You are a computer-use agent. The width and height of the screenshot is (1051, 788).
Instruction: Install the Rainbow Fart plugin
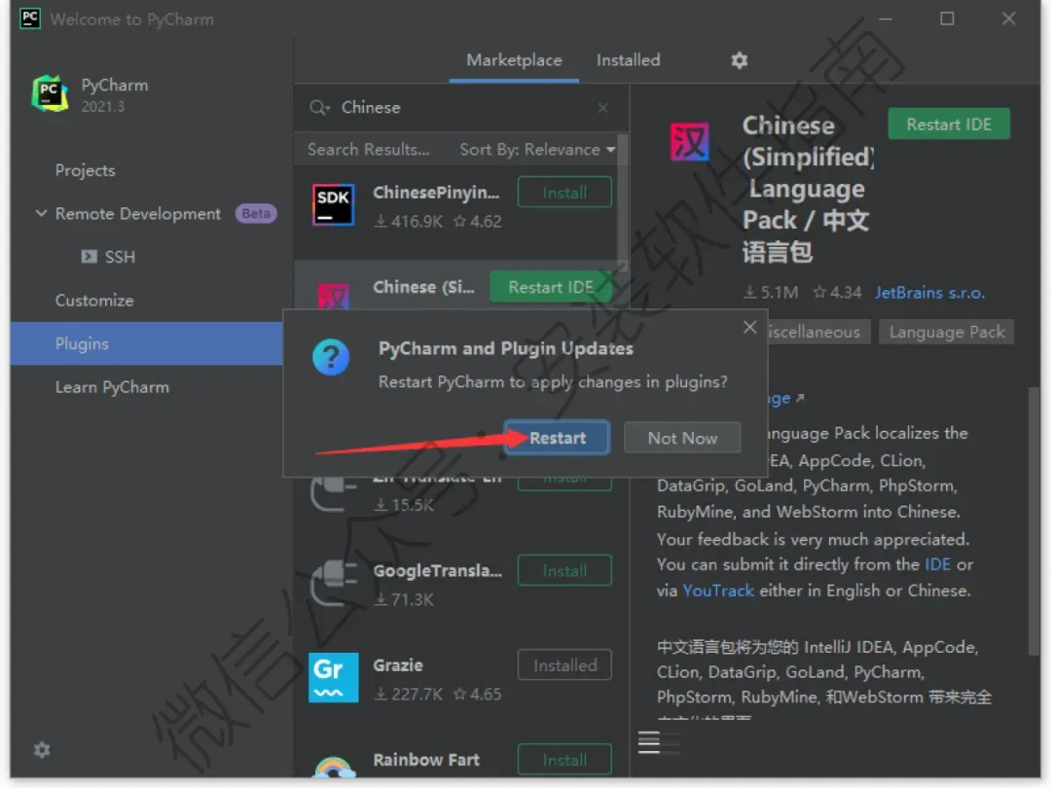click(x=563, y=760)
